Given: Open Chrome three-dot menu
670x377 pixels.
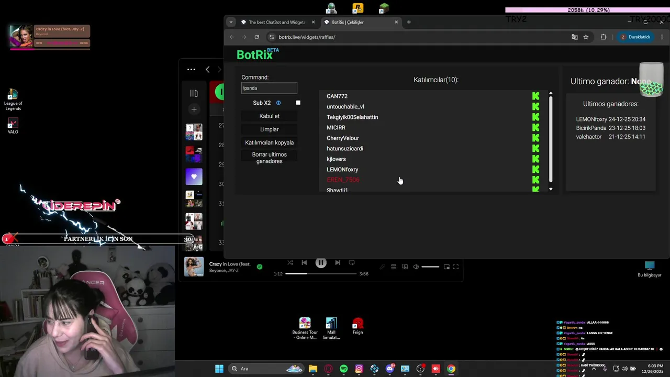Looking at the screenshot, I should click(x=662, y=37).
